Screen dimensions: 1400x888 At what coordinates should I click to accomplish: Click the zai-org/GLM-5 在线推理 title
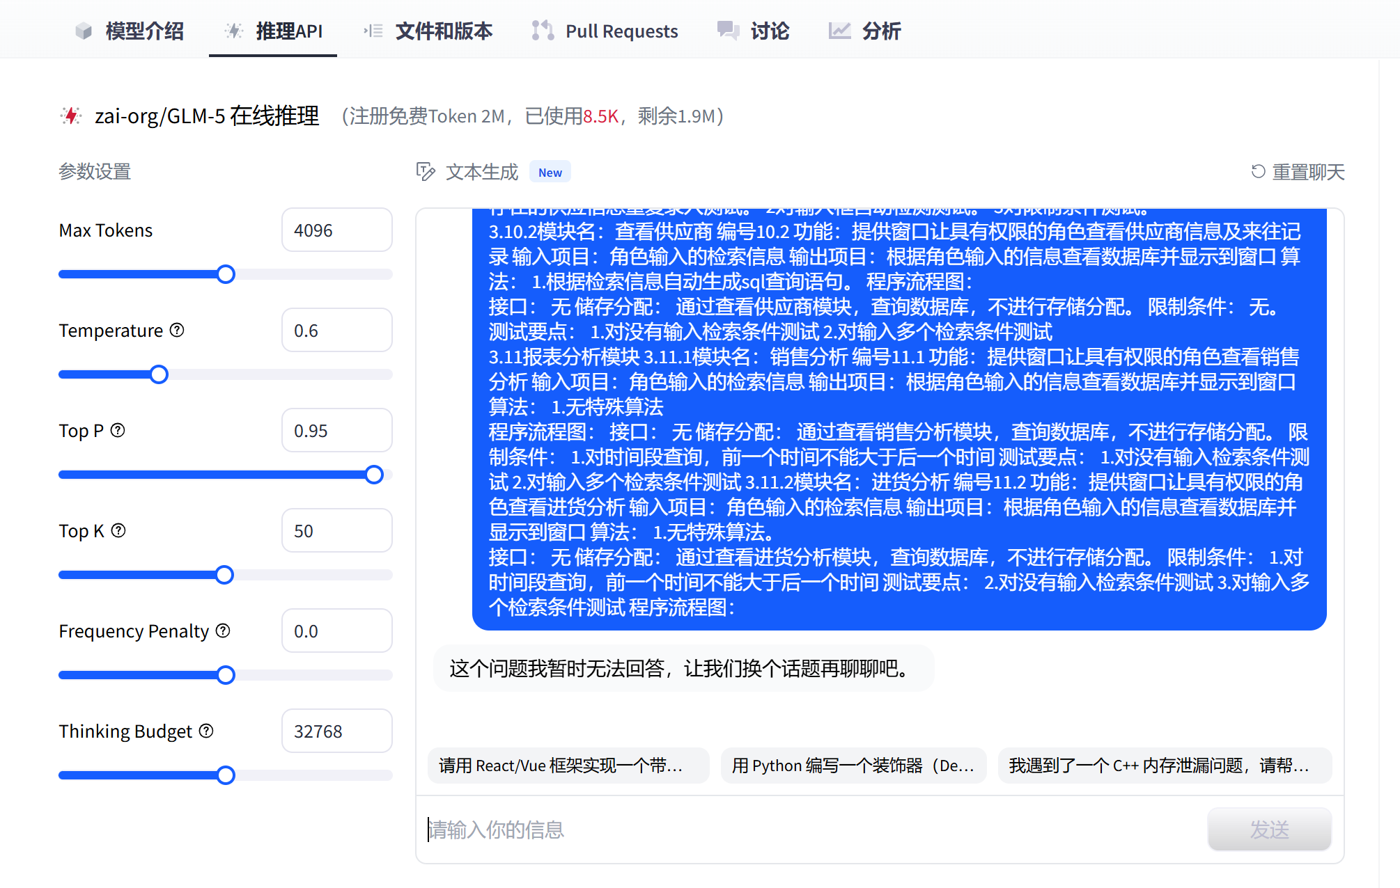(207, 116)
